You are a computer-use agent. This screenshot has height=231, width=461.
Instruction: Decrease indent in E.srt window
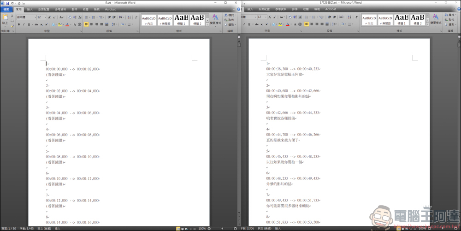click(109, 17)
